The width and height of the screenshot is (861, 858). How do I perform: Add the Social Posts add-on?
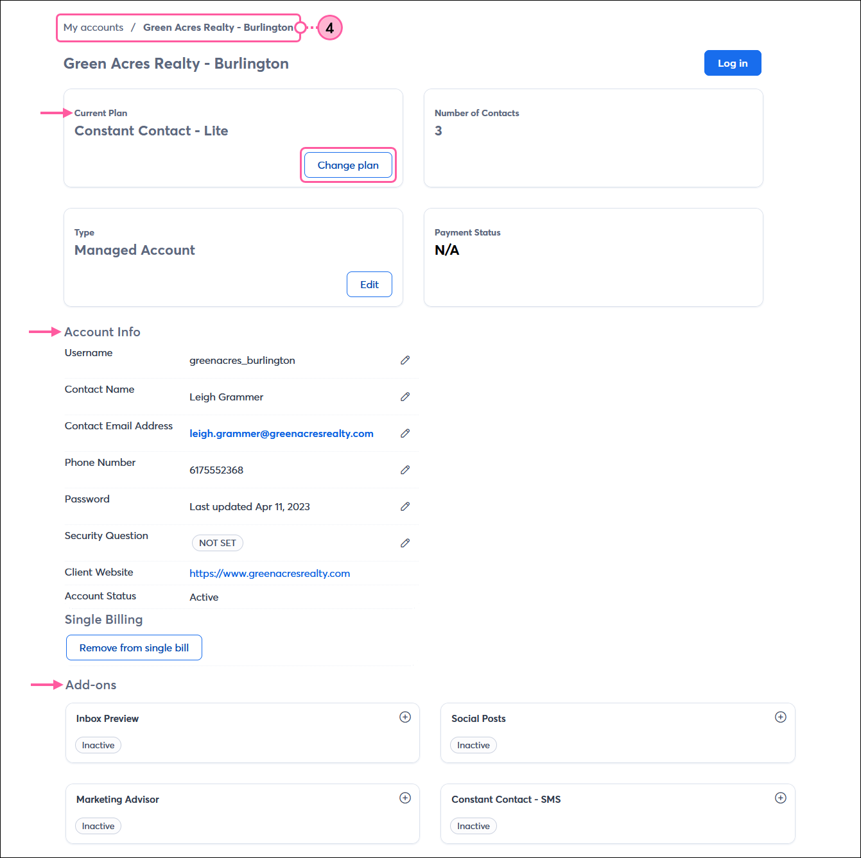coord(781,717)
